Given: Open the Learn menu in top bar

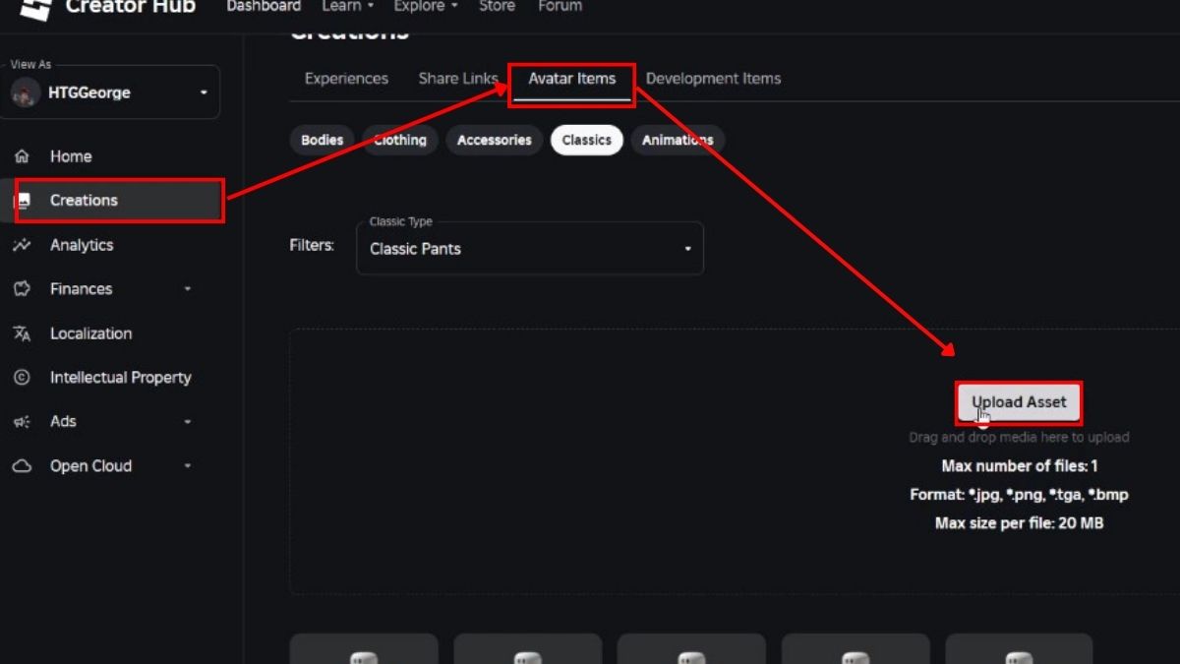Looking at the screenshot, I should [x=348, y=7].
